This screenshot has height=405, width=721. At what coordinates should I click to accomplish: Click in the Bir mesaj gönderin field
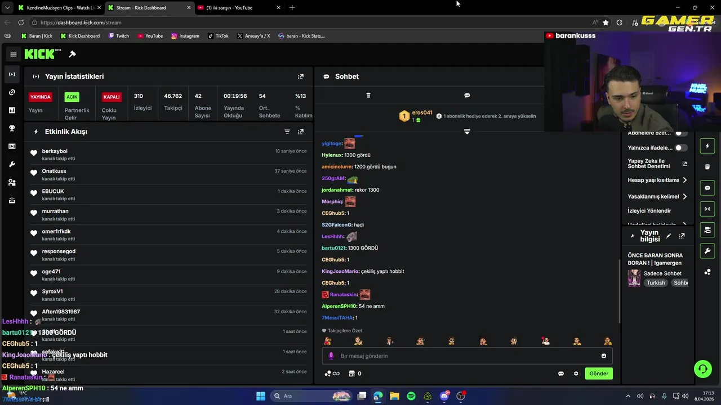[x=467, y=355]
